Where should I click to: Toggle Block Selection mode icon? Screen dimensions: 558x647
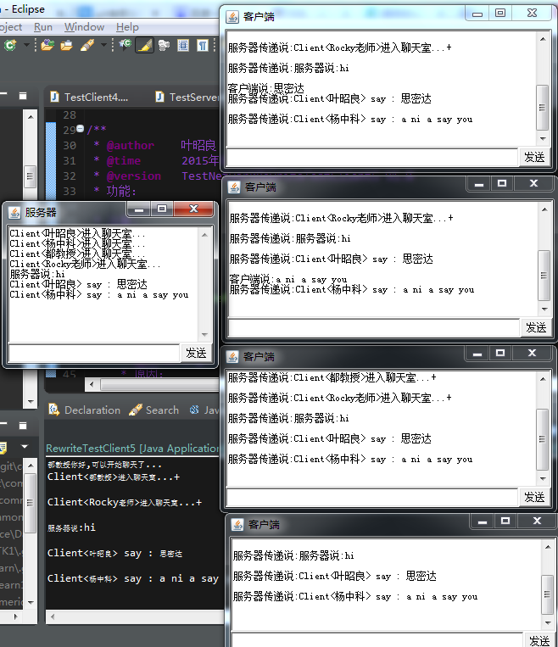pyautogui.click(x=183, y=46)
